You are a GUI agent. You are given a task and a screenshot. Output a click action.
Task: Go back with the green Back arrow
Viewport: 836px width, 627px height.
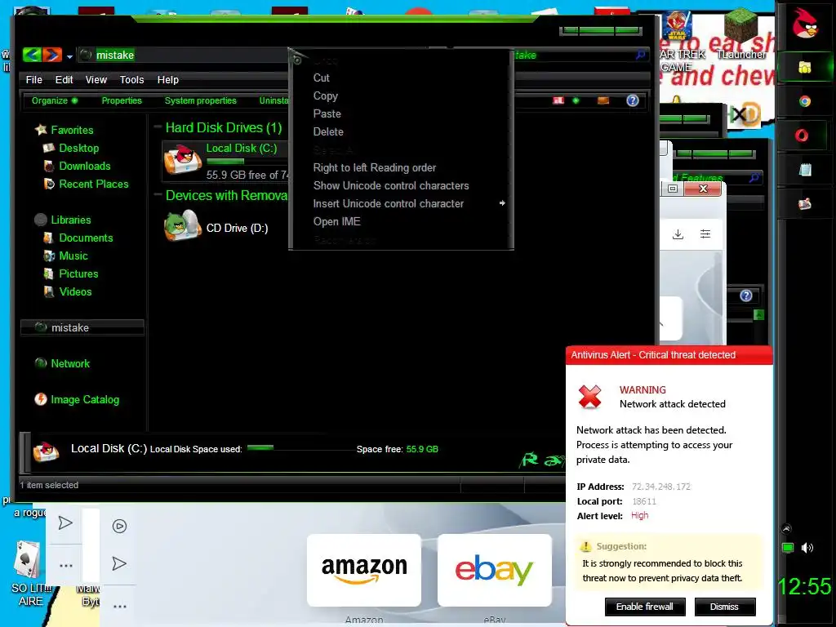coord(32,55)
